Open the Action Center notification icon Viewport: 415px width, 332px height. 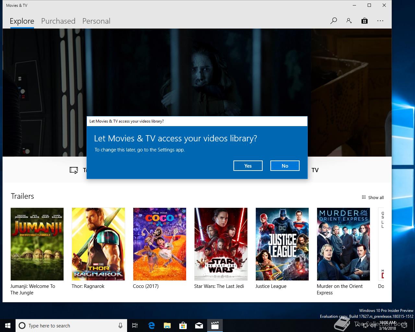click(x=404, y=326)
